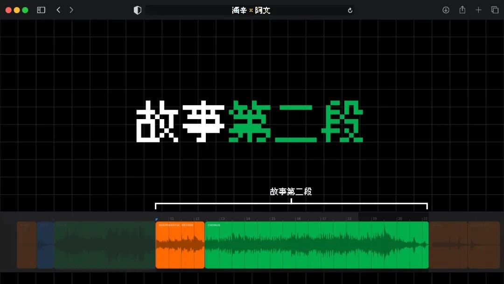The height and width of the screenshot is (284, 504).
Task: Navigate forward in browser history
Action: click(x=70, y=9)
